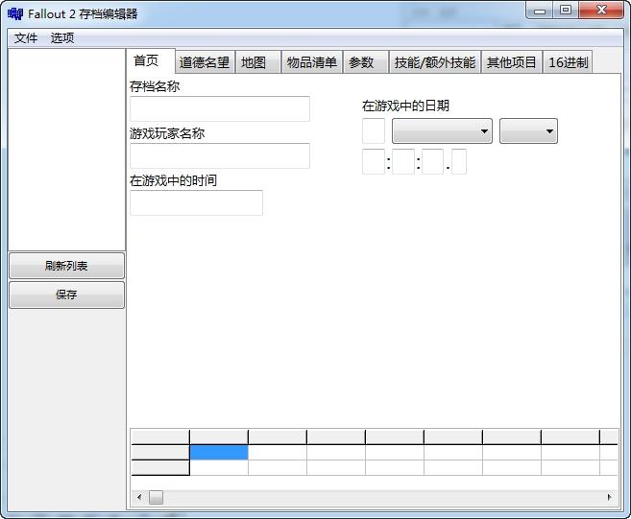The height and width of the screenshot is (519, 631).
Task: Open the 地图 tab
Action: 258,62
